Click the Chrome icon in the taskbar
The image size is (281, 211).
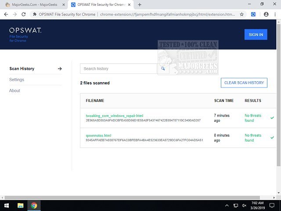coord(34,205)
